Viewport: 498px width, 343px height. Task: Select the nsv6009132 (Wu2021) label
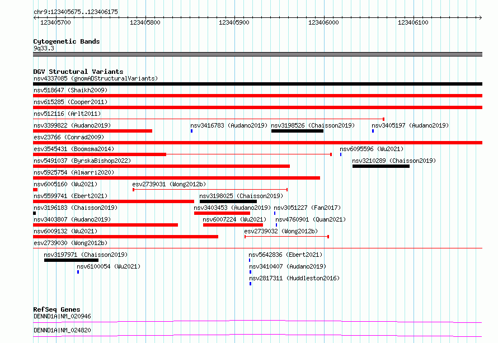click(x=65, y=231)
